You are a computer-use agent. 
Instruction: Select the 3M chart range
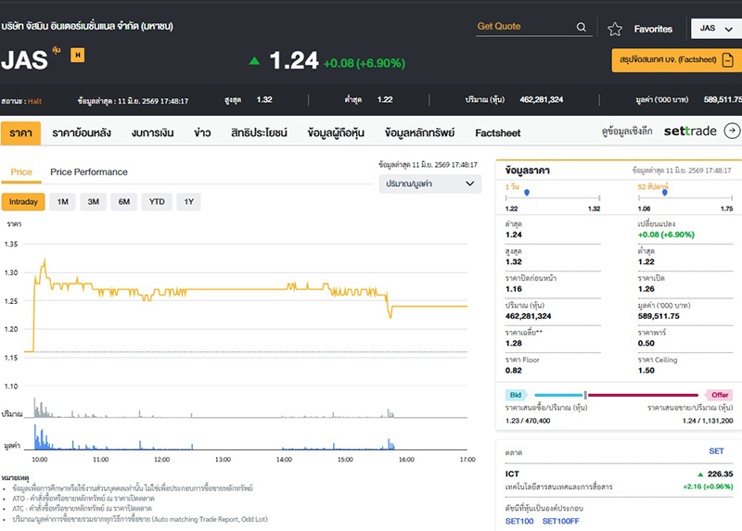94,202
